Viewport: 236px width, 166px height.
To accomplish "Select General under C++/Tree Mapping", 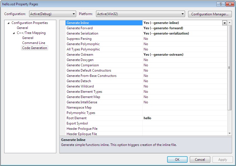I will pyautogui.click(x=28, y=38).
